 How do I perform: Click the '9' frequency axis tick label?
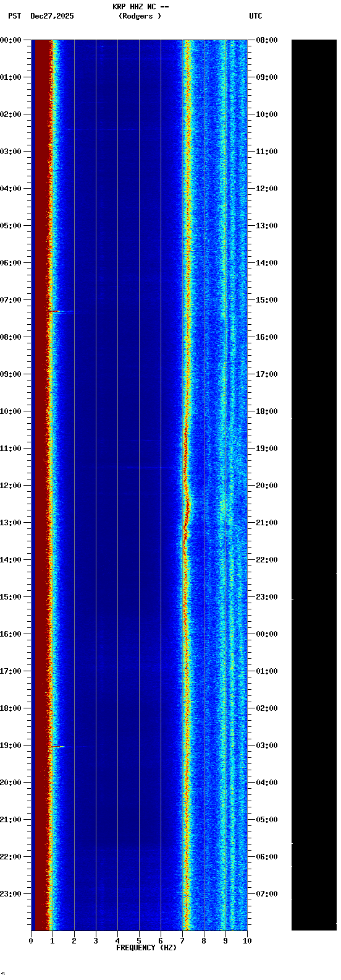coord(225,941)
